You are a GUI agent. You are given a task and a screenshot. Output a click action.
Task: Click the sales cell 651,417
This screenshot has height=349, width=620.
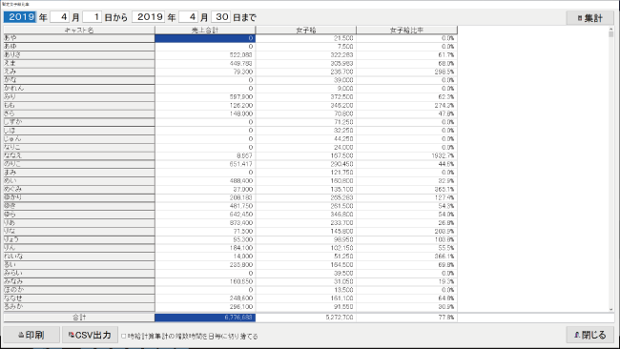pos(205,164)
